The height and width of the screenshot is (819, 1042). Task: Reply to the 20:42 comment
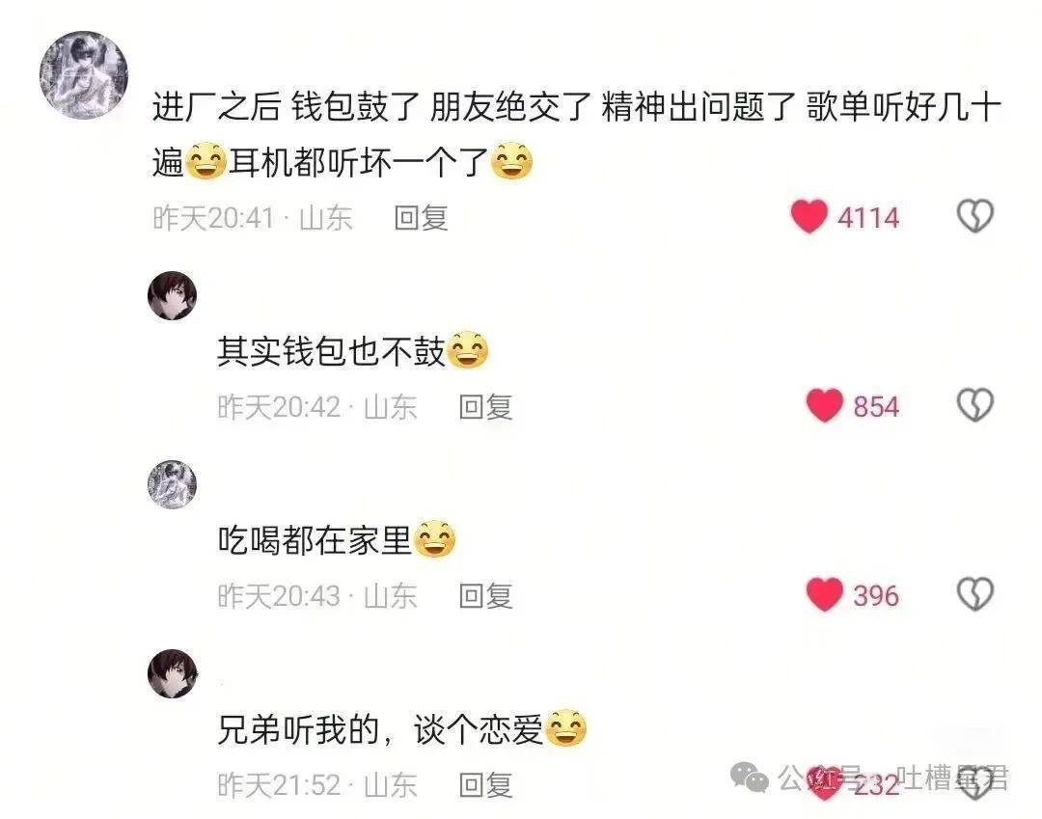tap(485, 407)
